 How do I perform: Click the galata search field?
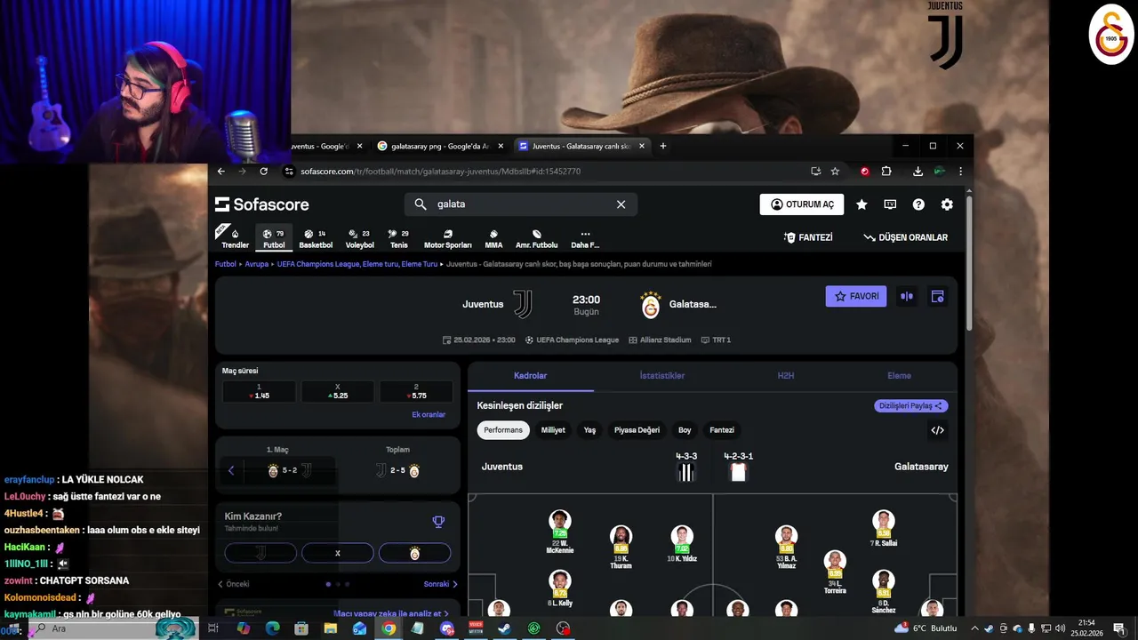click(x=520, y=204)
